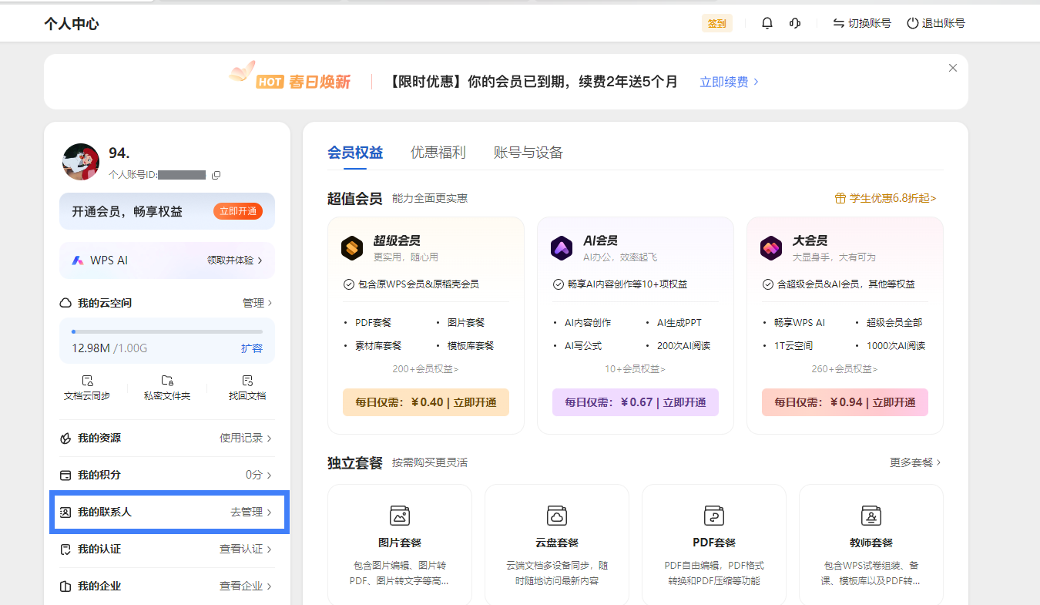Screen dimensions: 1040x605
Task: Click 12.98M storage value text
Action: tap(91, 348)
